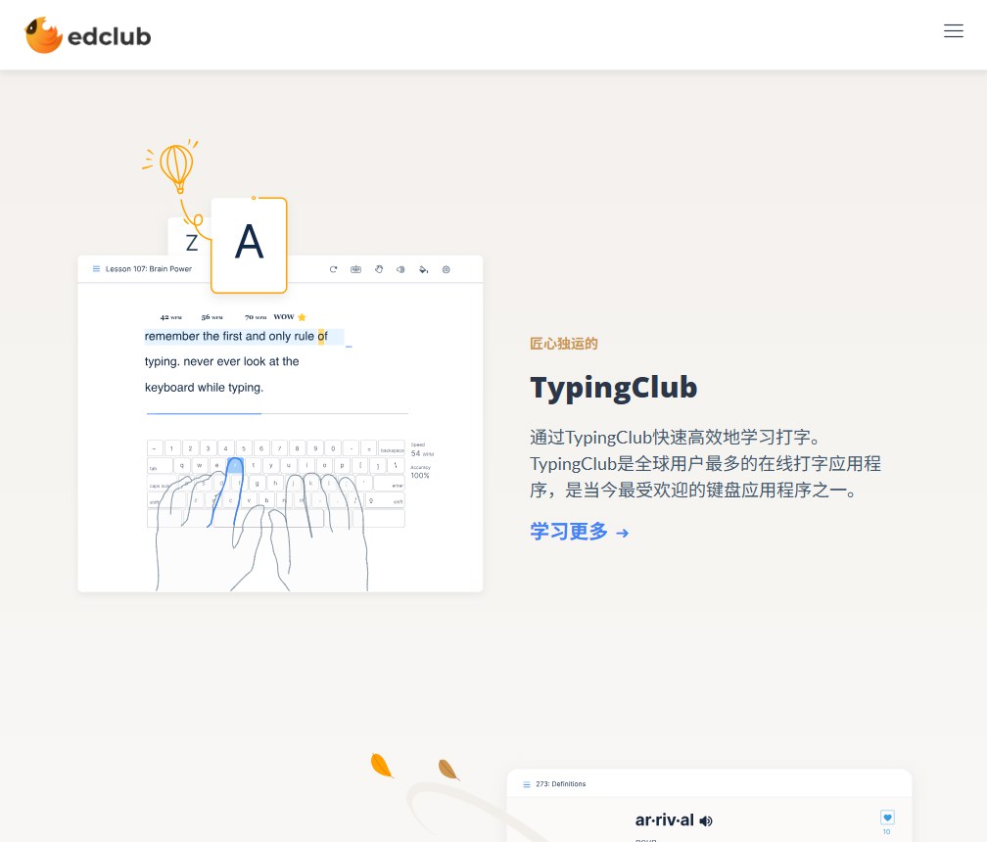This screenshot has width=987, height=842.
Task: Click the 学习更多 link
Action: click(579, 532)
